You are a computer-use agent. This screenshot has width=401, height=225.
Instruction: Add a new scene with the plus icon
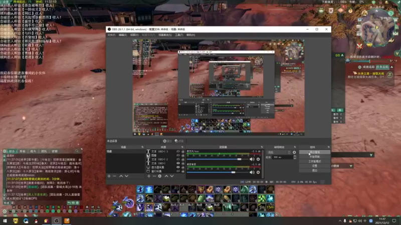tap(109, 176)
